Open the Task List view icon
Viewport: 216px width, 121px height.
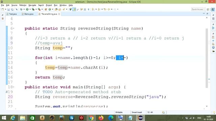[213, 19]
